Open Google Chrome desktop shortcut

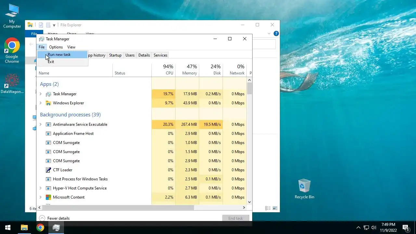point(12,51)
